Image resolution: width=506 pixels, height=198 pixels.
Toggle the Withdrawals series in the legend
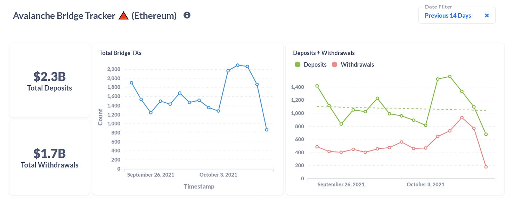(x=353, y=64)
